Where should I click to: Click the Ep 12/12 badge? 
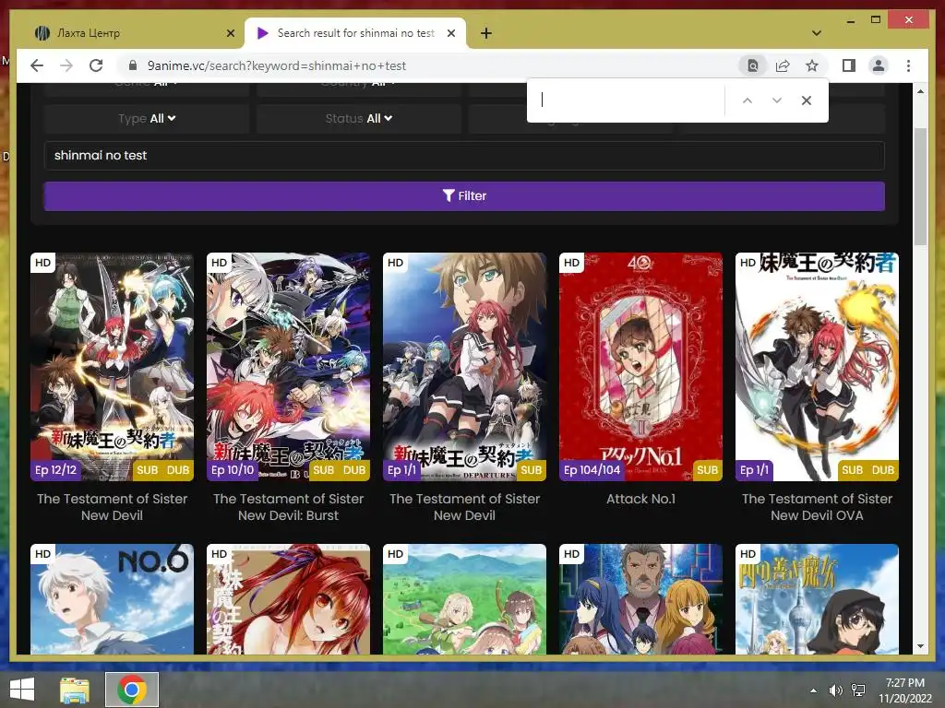pos(55,470)
